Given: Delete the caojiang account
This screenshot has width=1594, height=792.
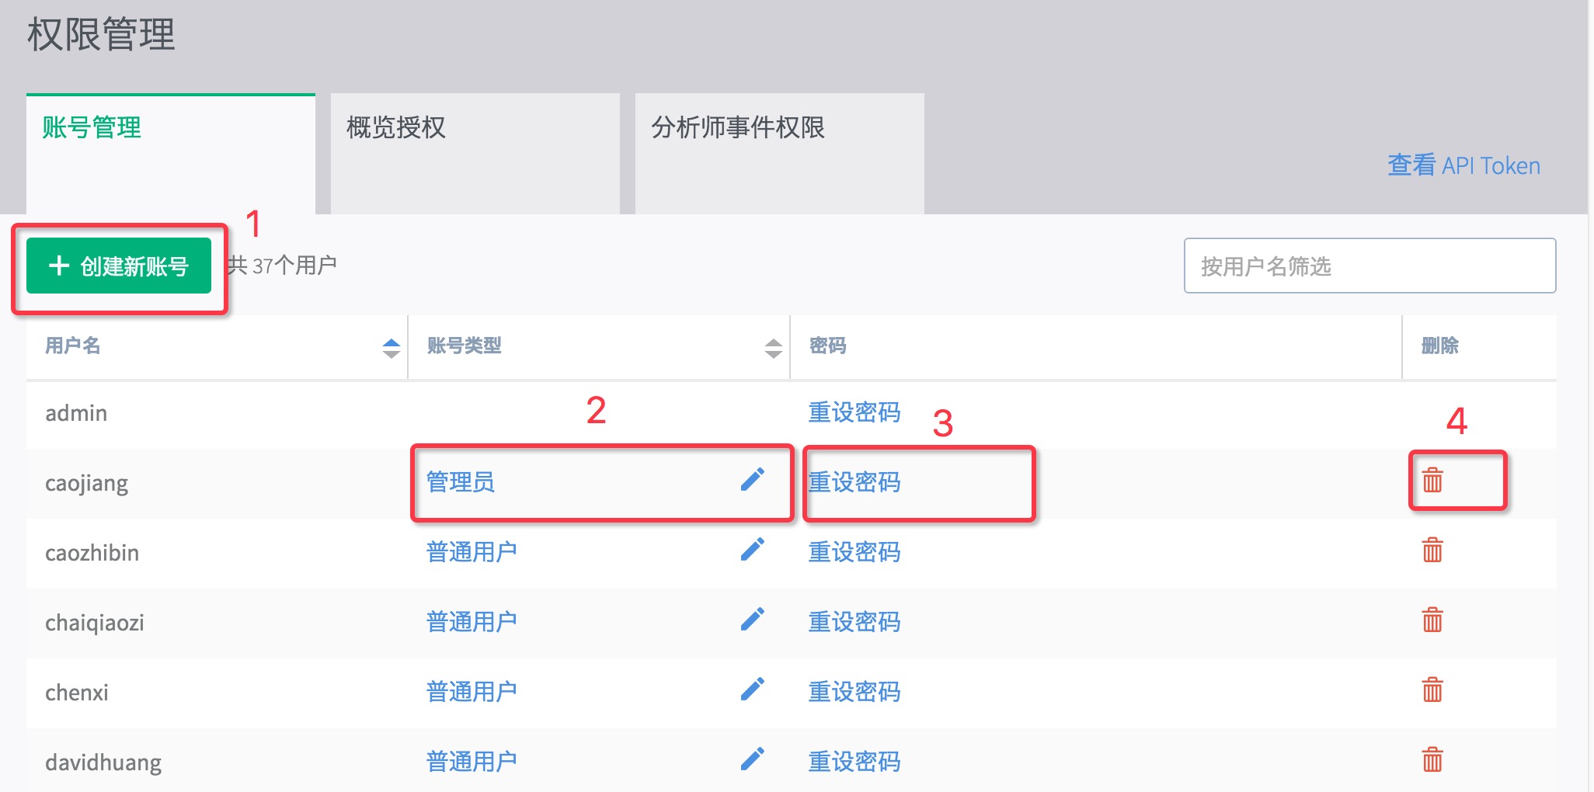Looking at the screenshot, I should pos(1432,481).
